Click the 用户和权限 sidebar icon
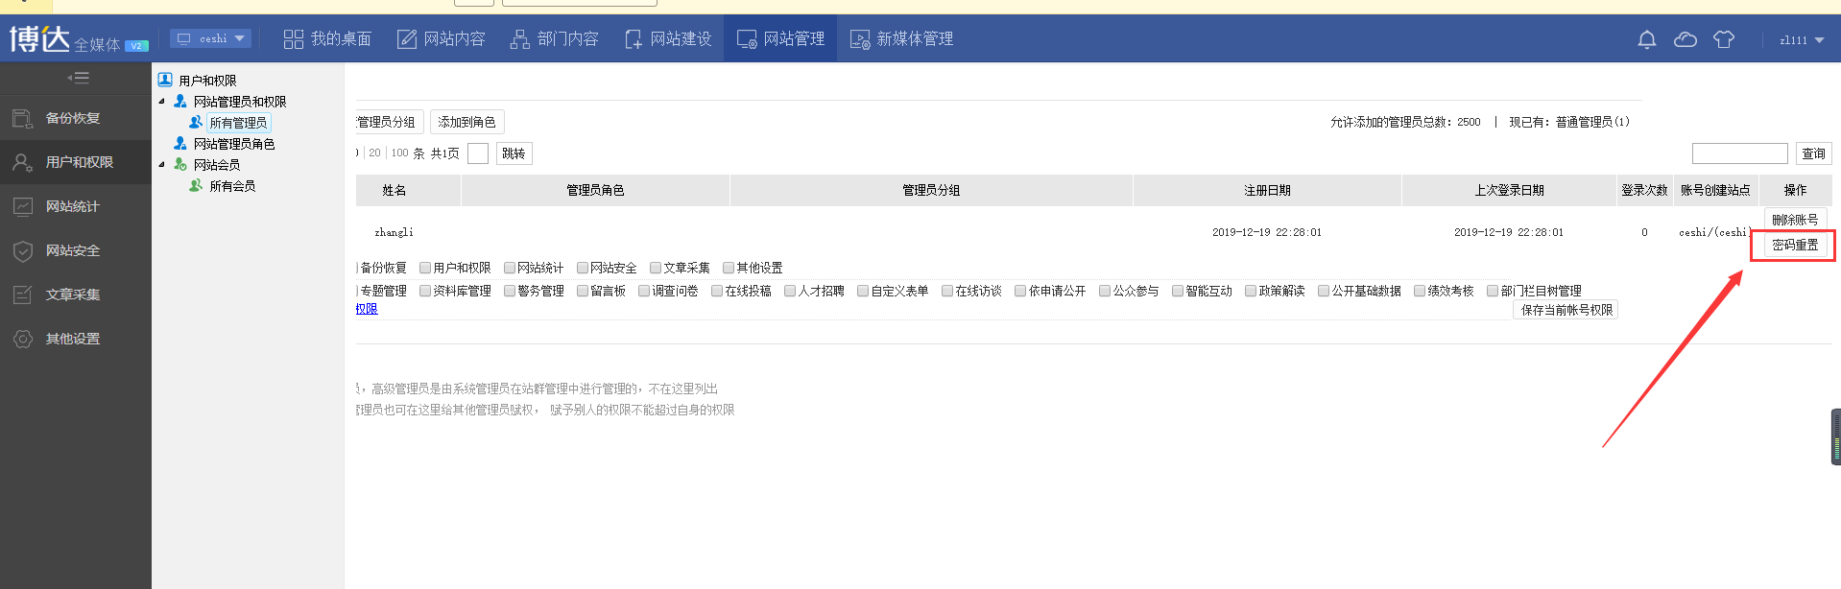The image size is (1841, 589). coord(23,162)
